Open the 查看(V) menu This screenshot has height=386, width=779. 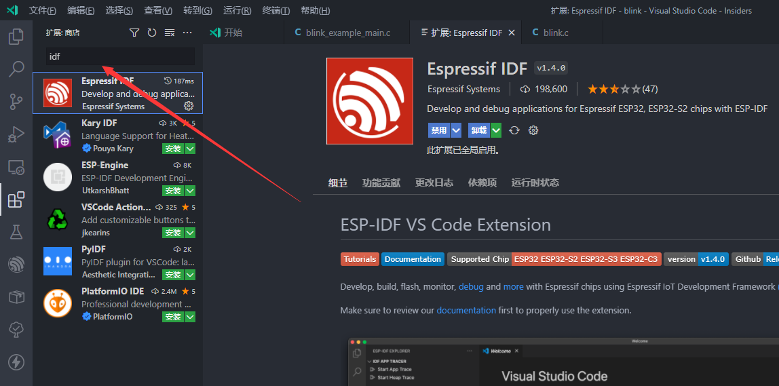158,10
